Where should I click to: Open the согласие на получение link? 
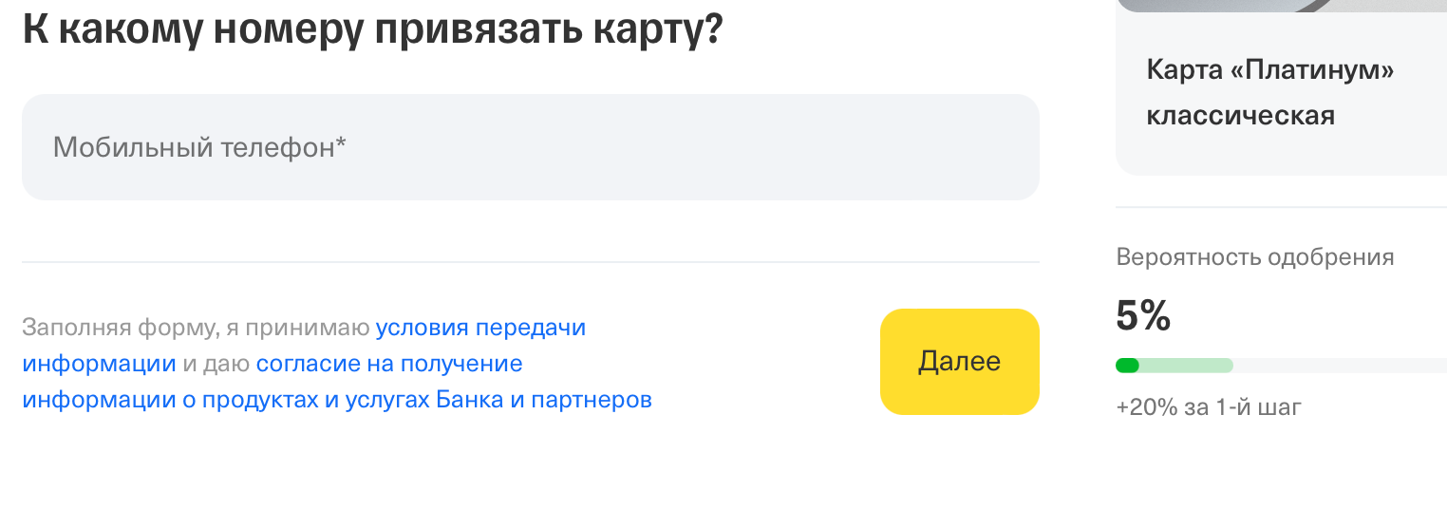click(x=389, y=364)
